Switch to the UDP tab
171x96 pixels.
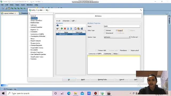[73, 21]
